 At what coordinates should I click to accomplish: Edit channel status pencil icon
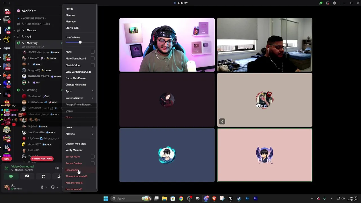43,47
